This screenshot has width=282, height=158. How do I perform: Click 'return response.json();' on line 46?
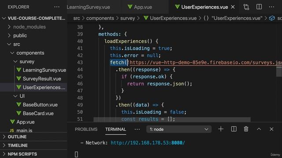pos(160,84)
